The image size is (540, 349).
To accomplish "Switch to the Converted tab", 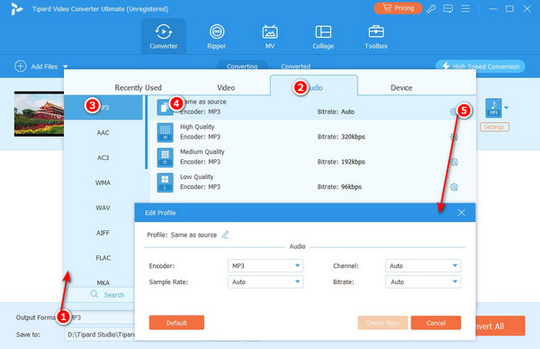I will click(x=295, y=66).
